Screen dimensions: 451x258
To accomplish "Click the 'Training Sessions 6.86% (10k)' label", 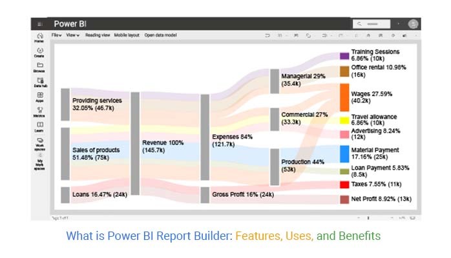I will point(375,55).
